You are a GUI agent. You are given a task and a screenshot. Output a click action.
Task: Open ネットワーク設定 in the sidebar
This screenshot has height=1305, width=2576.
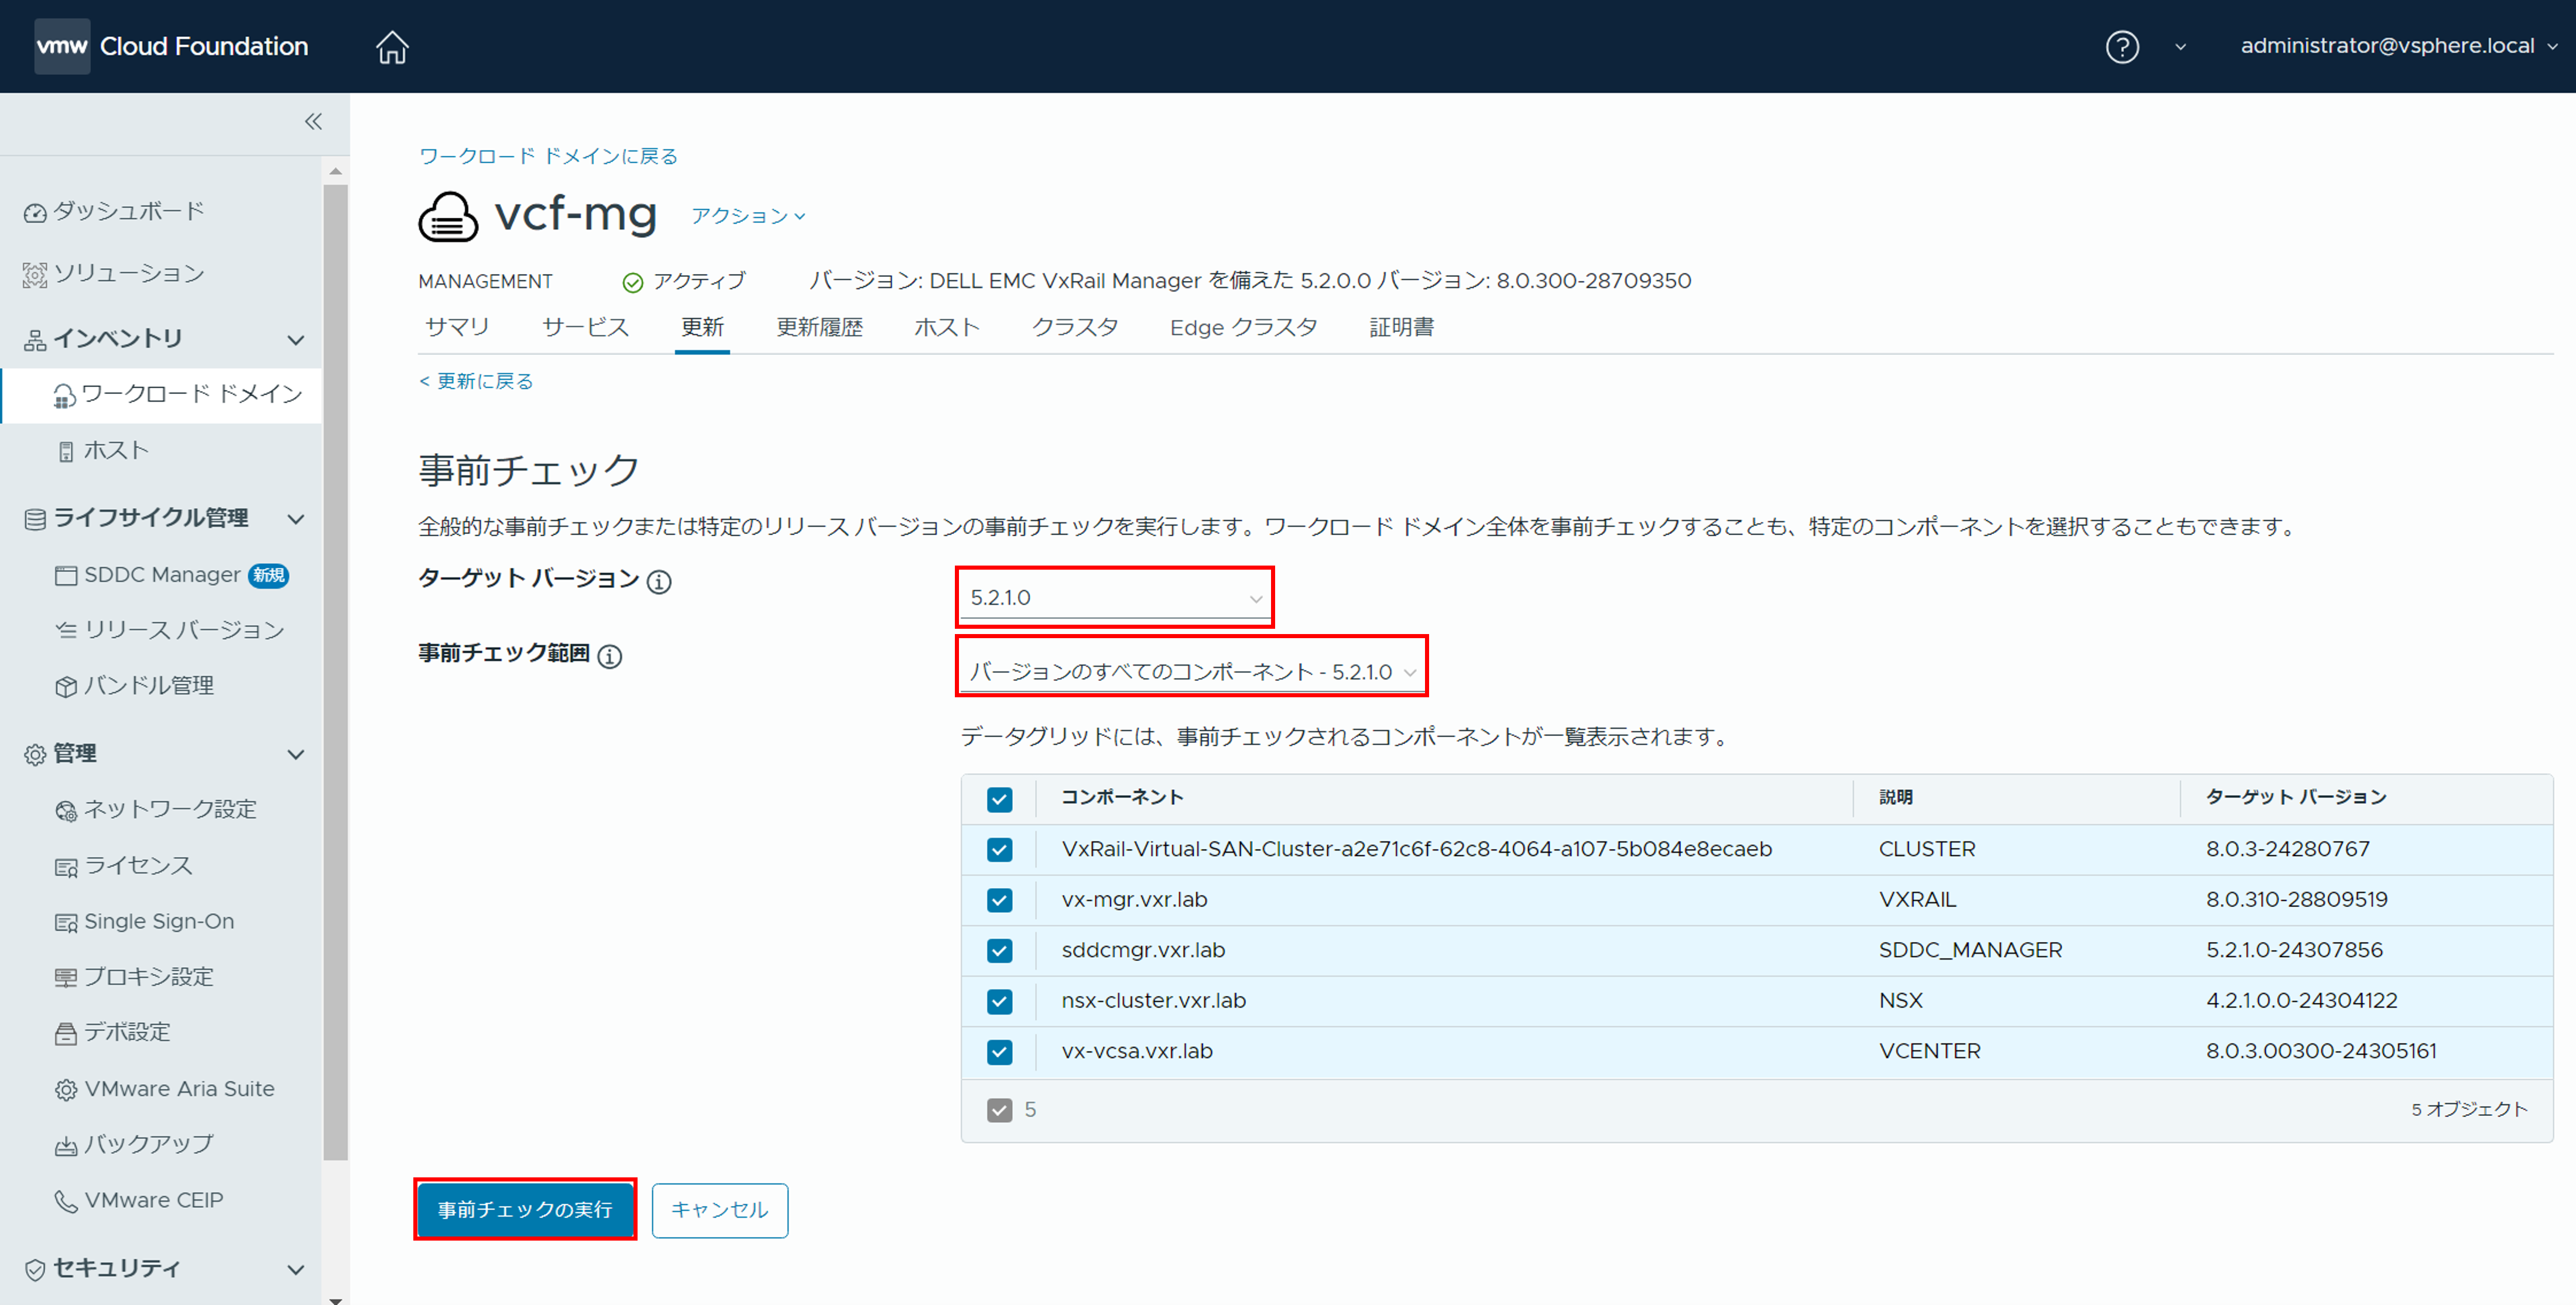point(156,809)
